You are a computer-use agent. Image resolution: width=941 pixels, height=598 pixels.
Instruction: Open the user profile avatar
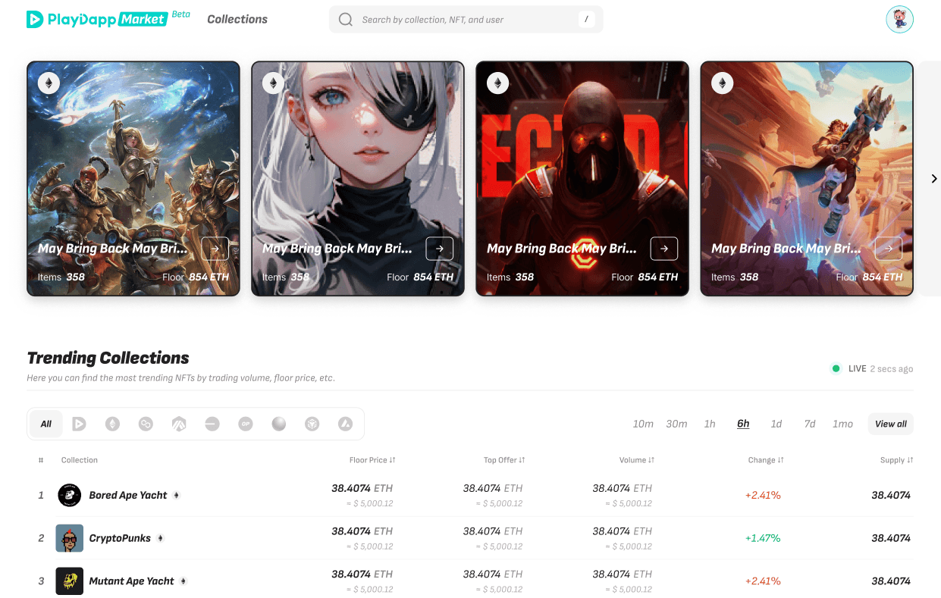899,20
